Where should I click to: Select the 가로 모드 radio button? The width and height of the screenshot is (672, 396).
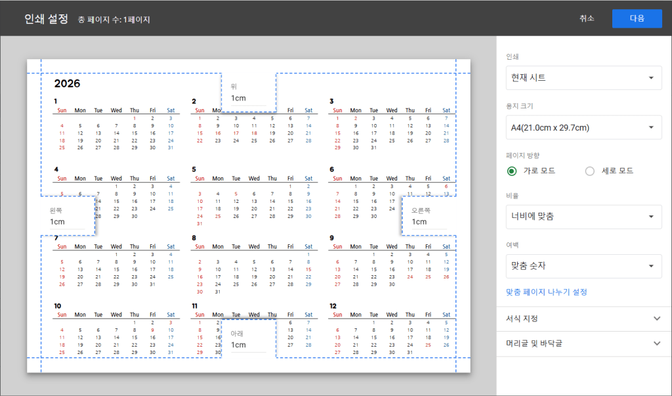point(513,171)
